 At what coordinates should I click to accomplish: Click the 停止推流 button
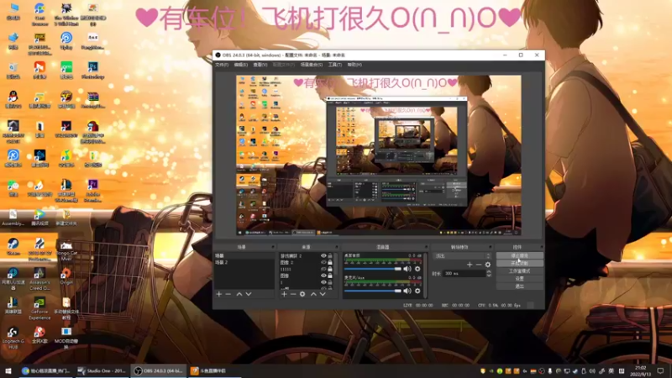(x=519, y=255)
